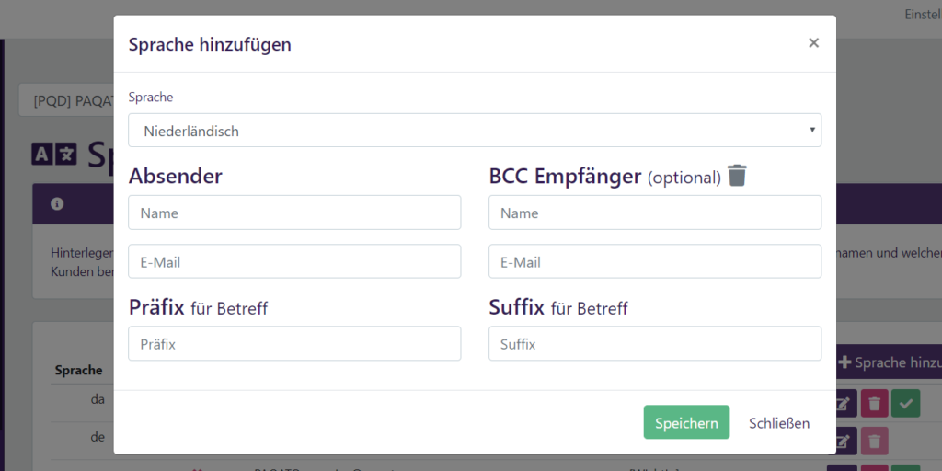
Task: Click into the Präfix input field
Action: 294,344
